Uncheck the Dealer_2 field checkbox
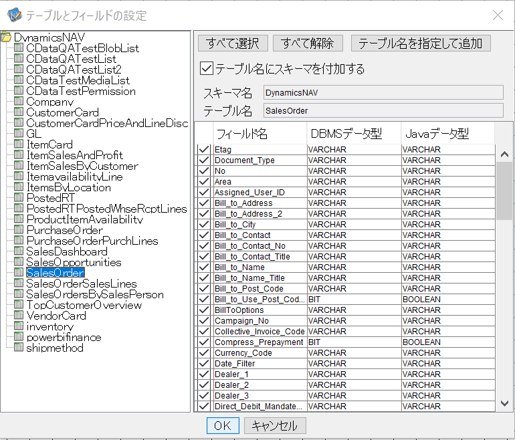This screenshot has width=515, height=440. pos(204,385)
